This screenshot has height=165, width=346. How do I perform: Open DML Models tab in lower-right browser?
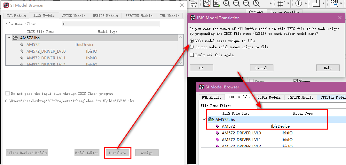[211, 97]
